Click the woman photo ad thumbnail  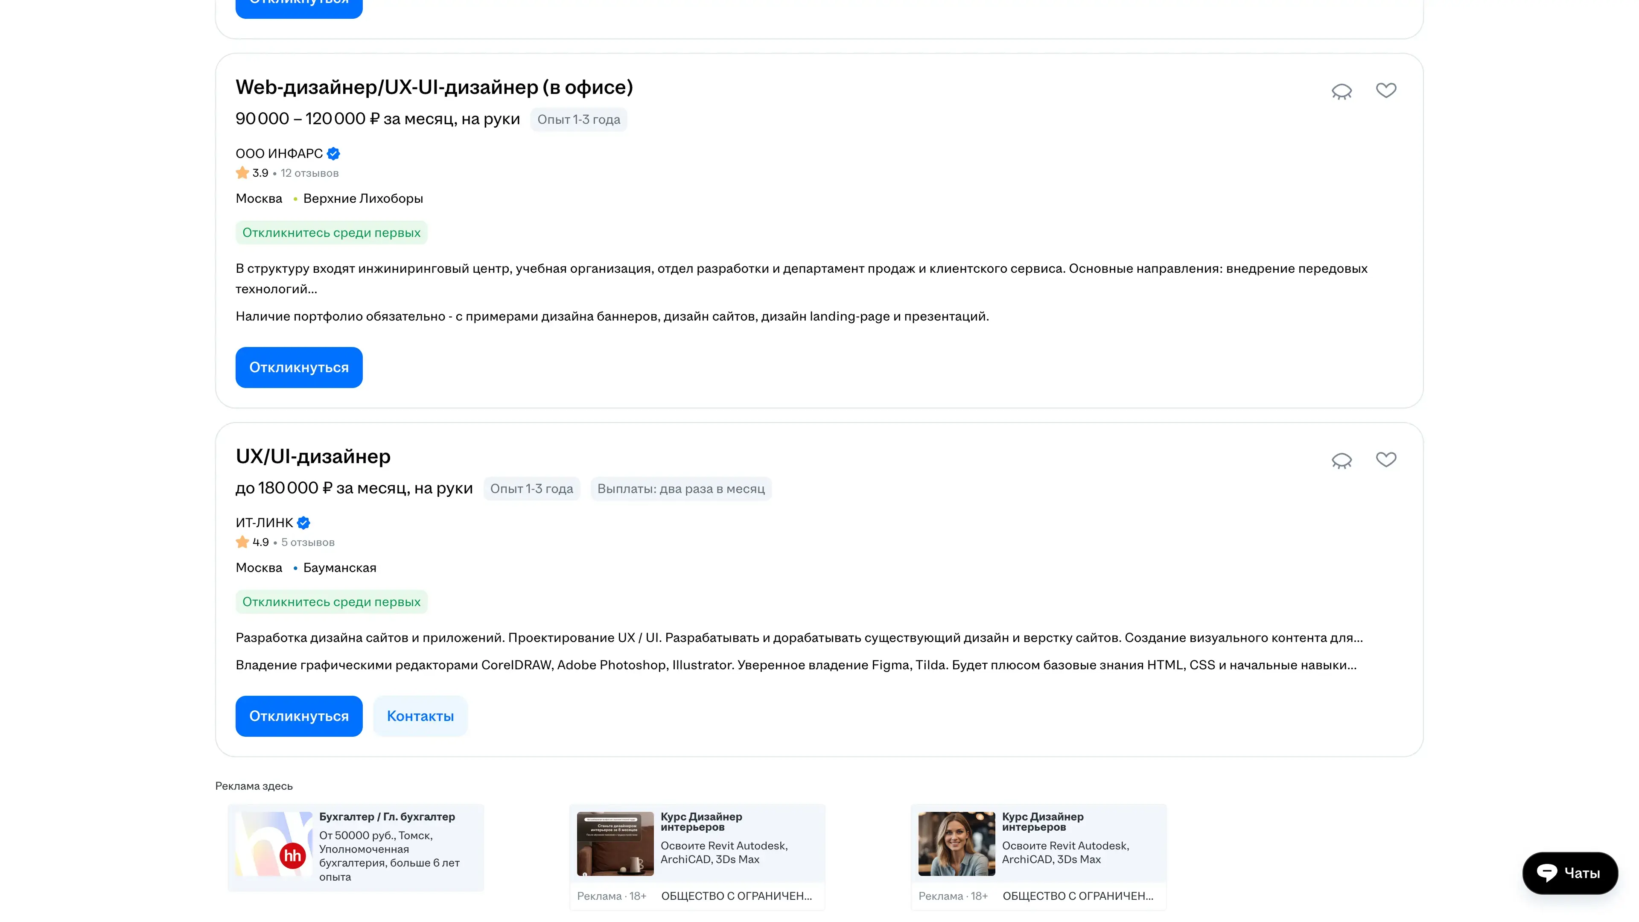pyautogui.click(x=956, y=843)
